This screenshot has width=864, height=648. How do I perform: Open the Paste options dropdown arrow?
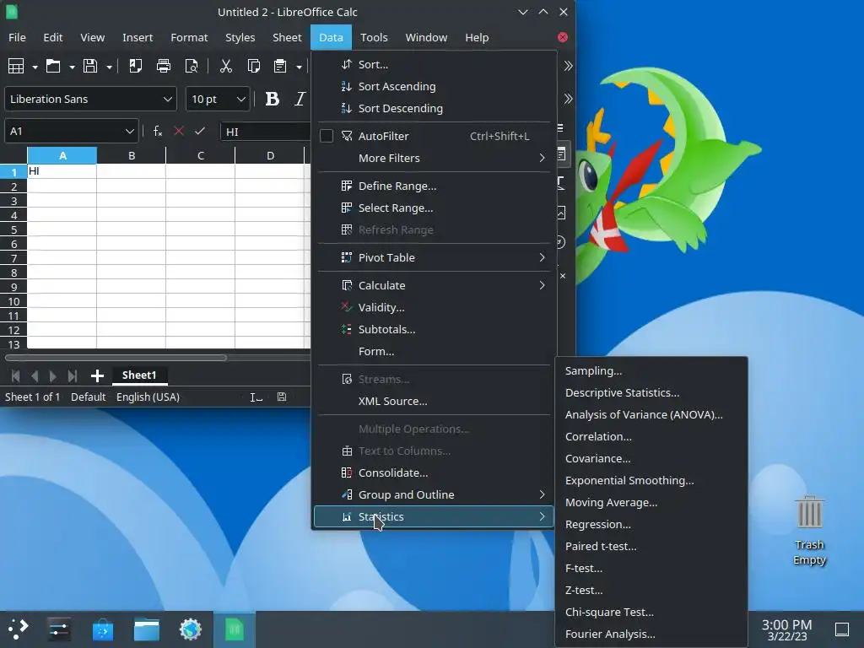[x=300, y=67]
